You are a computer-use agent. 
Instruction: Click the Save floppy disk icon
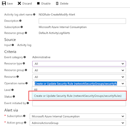(4, 4)
